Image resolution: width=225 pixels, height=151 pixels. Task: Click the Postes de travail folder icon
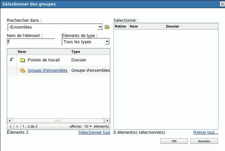22,60
